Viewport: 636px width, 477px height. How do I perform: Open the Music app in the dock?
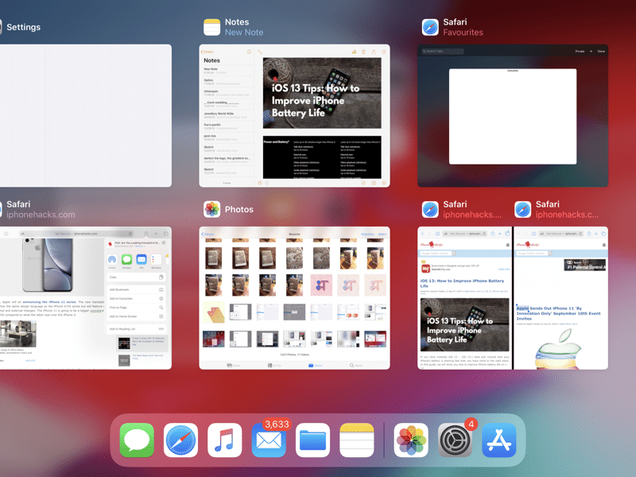pos(225,440)
